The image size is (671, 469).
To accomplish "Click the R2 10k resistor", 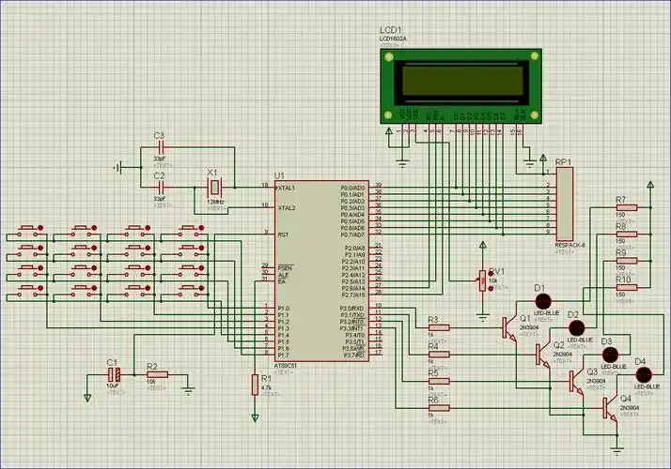I will tap(156, 374).
